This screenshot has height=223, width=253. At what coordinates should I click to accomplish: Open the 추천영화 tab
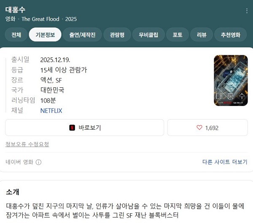tap(230, 35)
